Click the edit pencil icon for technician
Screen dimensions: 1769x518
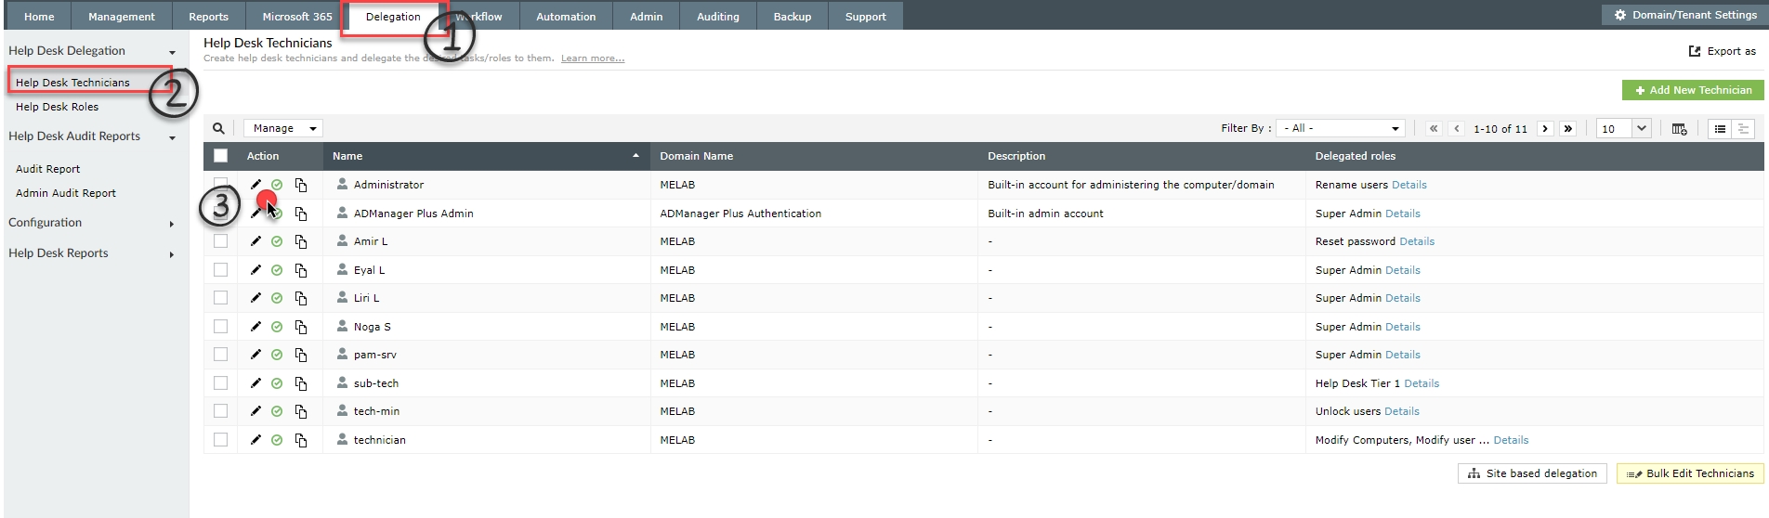pyautogui.click(x=256, y=440)
